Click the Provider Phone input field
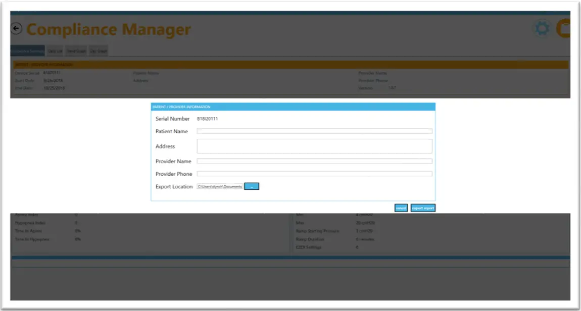581x311 pixels. click(314, 174)
